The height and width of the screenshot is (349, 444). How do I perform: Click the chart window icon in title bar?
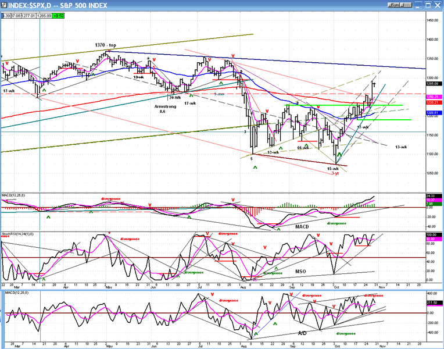tap(4, 5)
